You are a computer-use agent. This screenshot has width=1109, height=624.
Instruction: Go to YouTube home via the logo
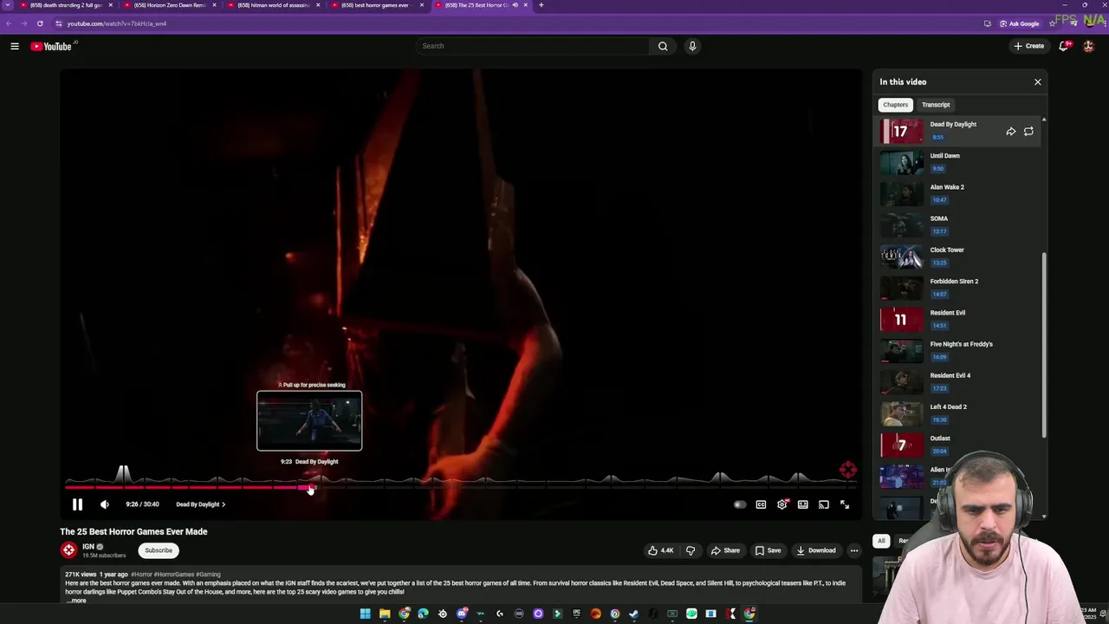point(51,46)
